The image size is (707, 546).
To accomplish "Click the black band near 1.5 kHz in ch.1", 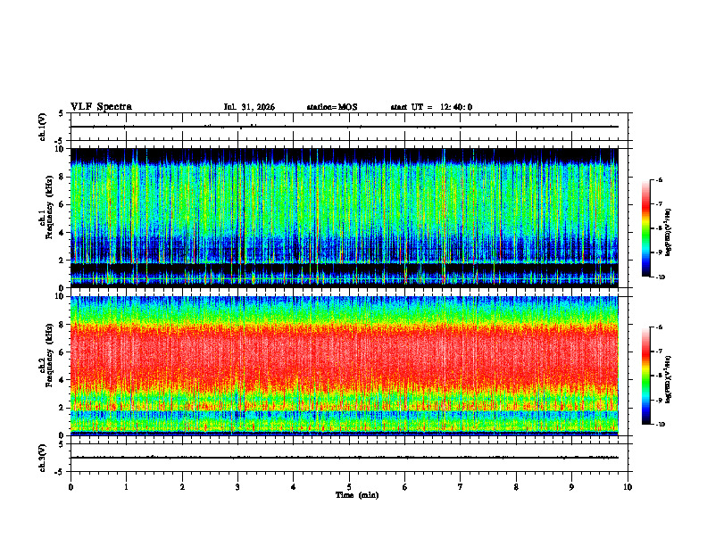I will pos(345,268).
